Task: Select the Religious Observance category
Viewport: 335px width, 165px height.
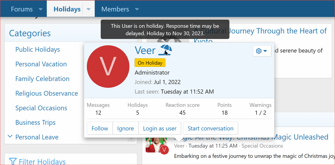Action: [46, 93]
